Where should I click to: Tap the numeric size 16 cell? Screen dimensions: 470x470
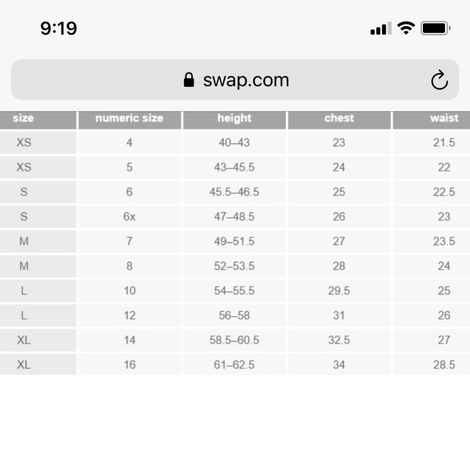(130, 365)
